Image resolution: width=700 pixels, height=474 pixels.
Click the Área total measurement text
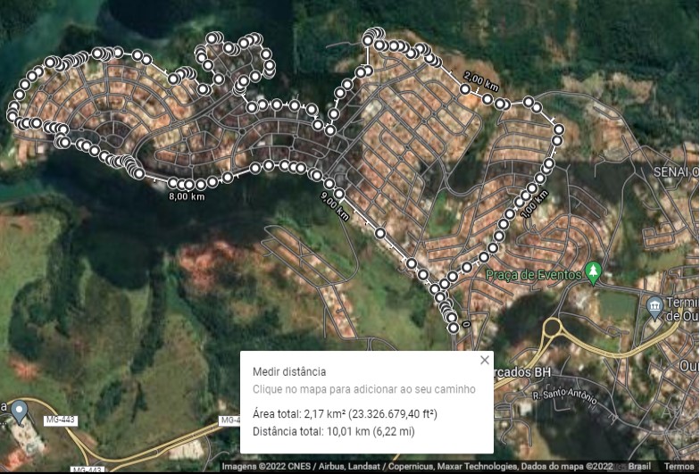pyautogui.click(x=345, y=414)
